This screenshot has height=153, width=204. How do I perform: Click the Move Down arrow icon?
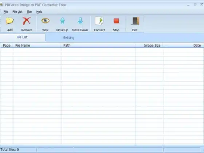point(80,21)
